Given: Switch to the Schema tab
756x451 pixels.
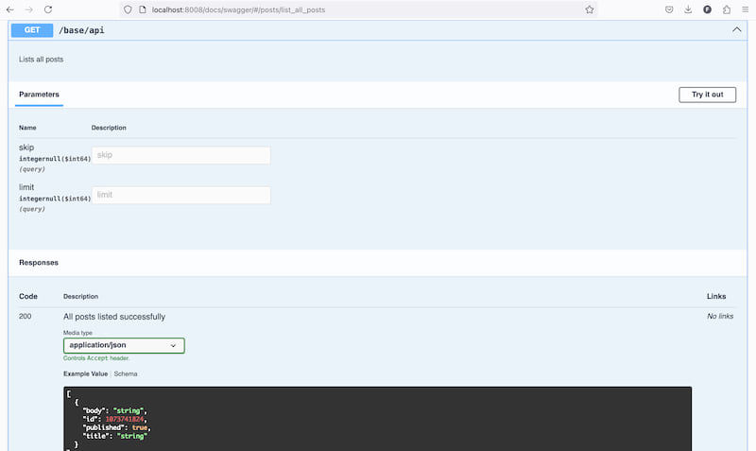Looking at the screenshot, I should (x=126, y=373).
